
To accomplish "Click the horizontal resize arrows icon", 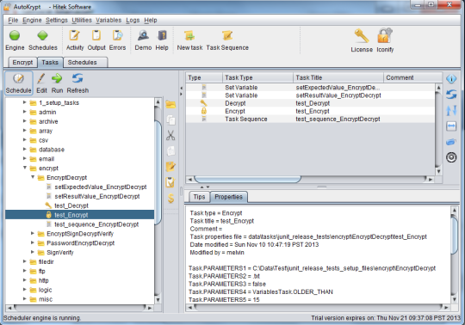I will (451, 126).
